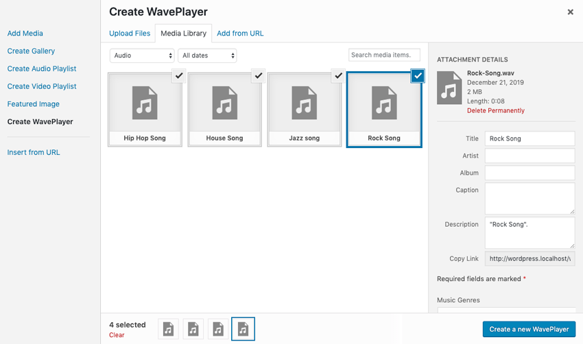Open the Audio media type dropdown
Screen dimensions: 583x344
[x=142, y=56]
